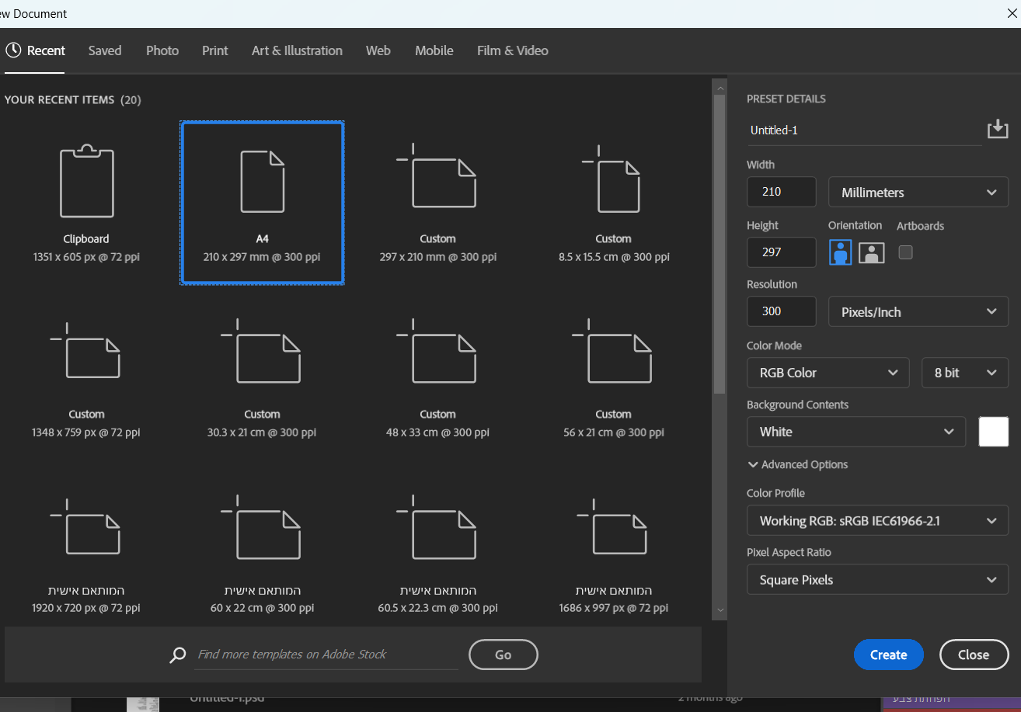This screenshot has height=712, width=1021.
Task: Click the white background color swatch
Action: tap(993, 432)
